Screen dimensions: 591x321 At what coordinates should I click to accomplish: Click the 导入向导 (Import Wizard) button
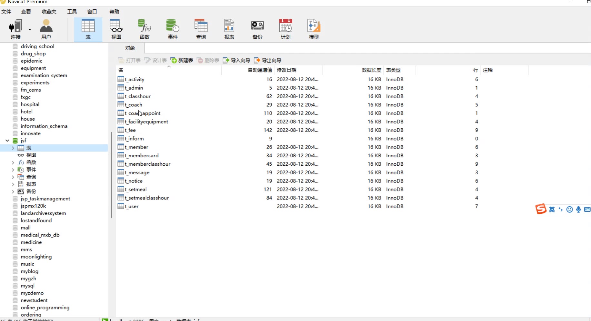(x=237, y=60)
